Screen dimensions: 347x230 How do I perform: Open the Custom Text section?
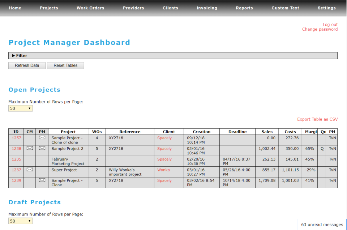(285, 8)
